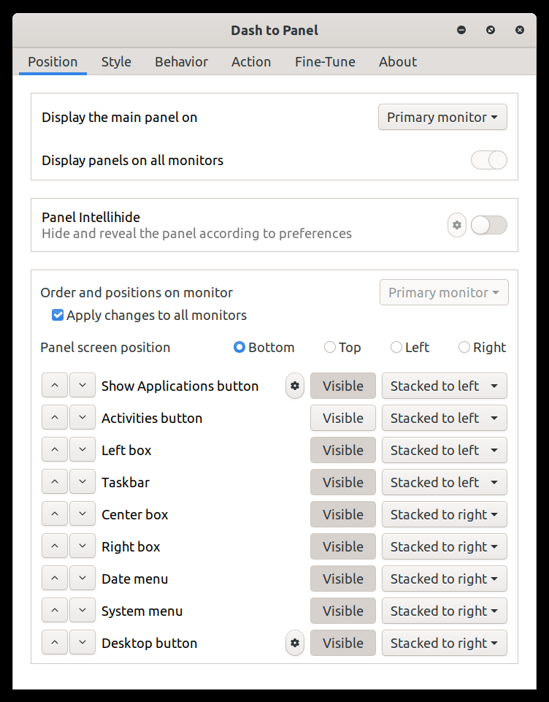Move the Activities button down in the order

pos(82,418)
